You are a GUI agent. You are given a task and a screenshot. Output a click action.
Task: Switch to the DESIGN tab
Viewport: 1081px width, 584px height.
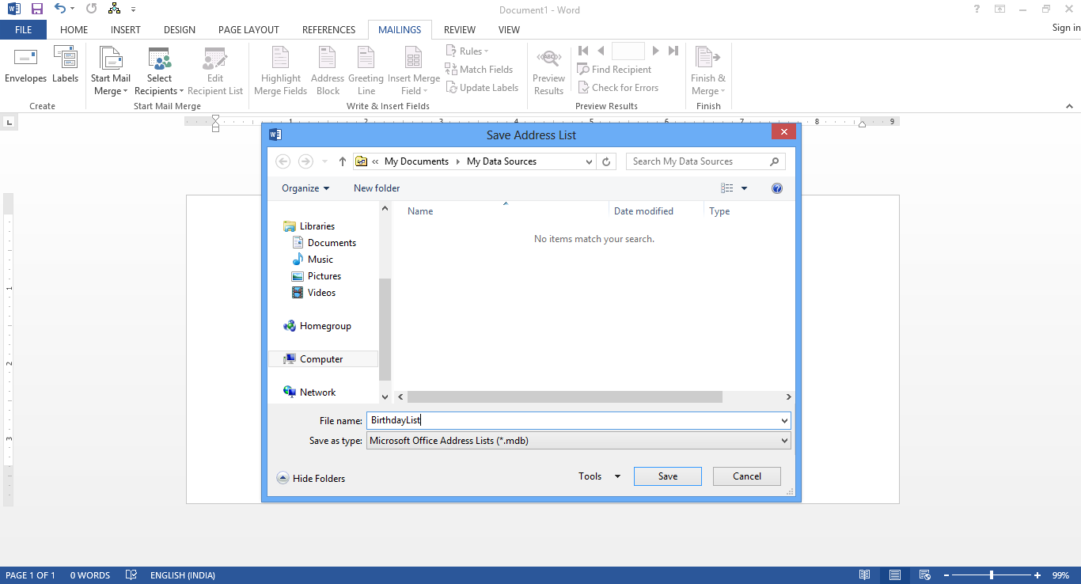(180, 30)
